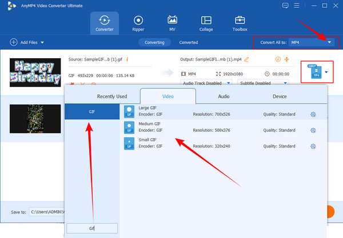The height and width of the screenshot is (238, 343).
Task: Open the feedback message icon
Action: click(285, 6)
